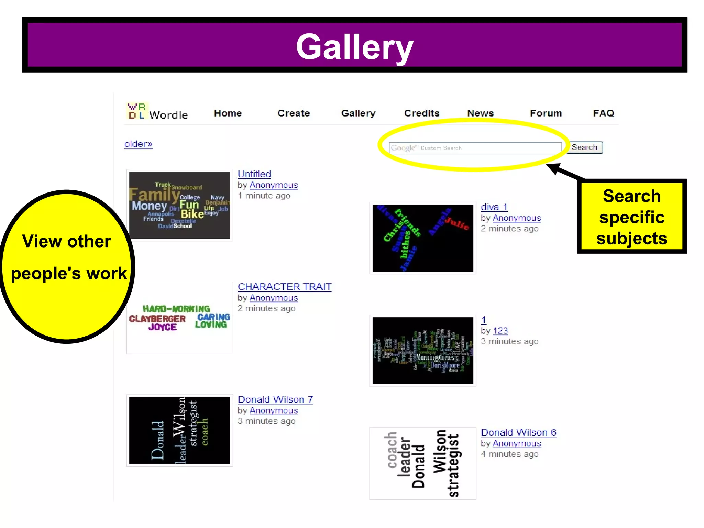The image size is (704, 528).
Task: Click the CHARACTER TRAIT title link
Action: (x=285, y=287)
